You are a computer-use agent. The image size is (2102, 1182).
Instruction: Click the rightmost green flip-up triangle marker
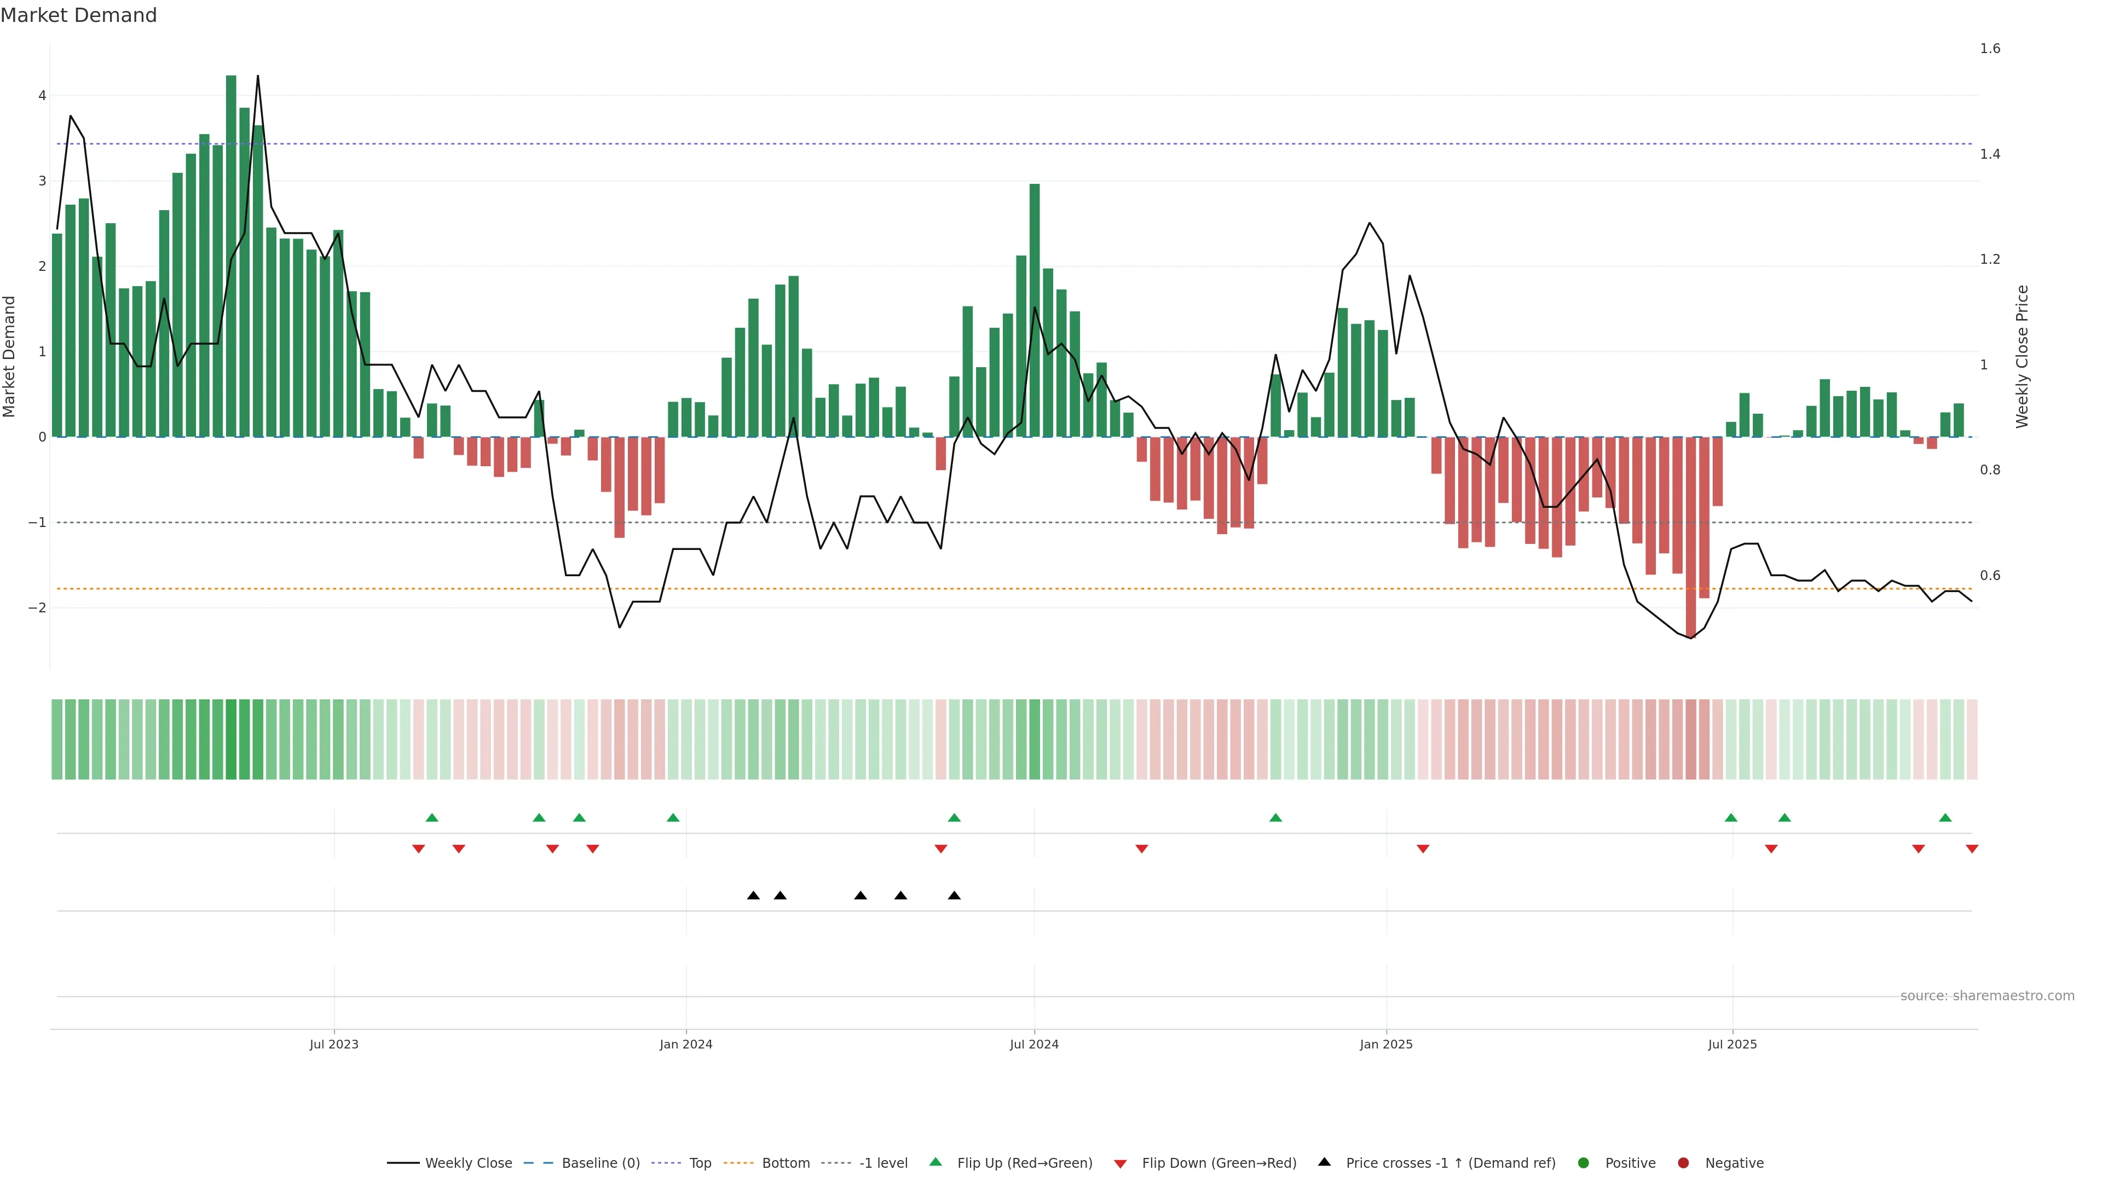pyautogui.click(x=1945, y=818)
